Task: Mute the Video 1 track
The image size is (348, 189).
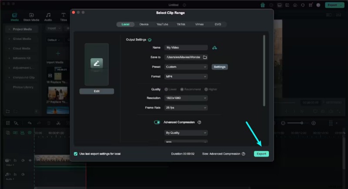Action: [x=23, y=160]
